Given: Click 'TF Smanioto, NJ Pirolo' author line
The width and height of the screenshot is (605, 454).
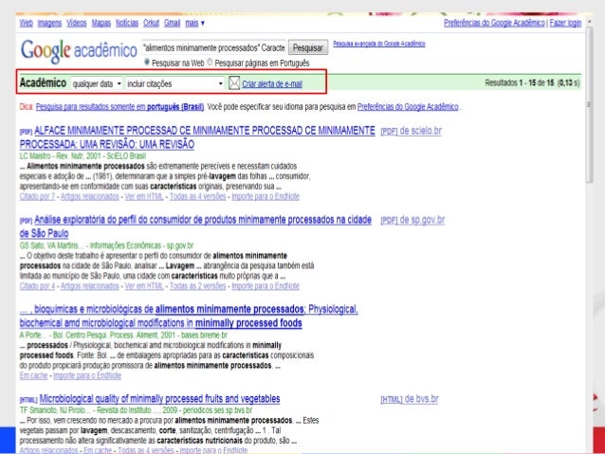Looking at the screenshot, I should [136, 410].
